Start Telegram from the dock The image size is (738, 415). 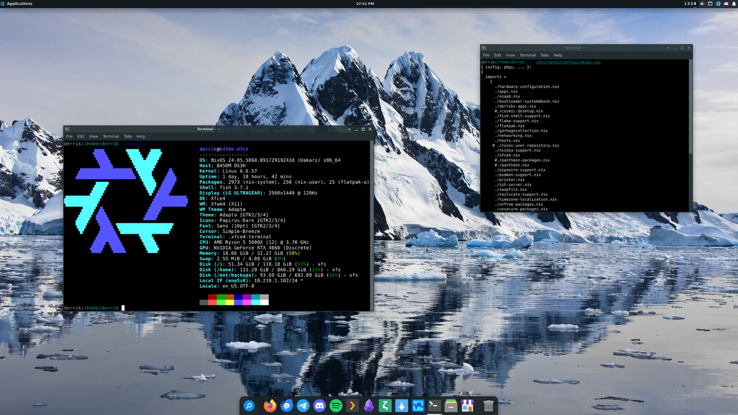point(303,406)
